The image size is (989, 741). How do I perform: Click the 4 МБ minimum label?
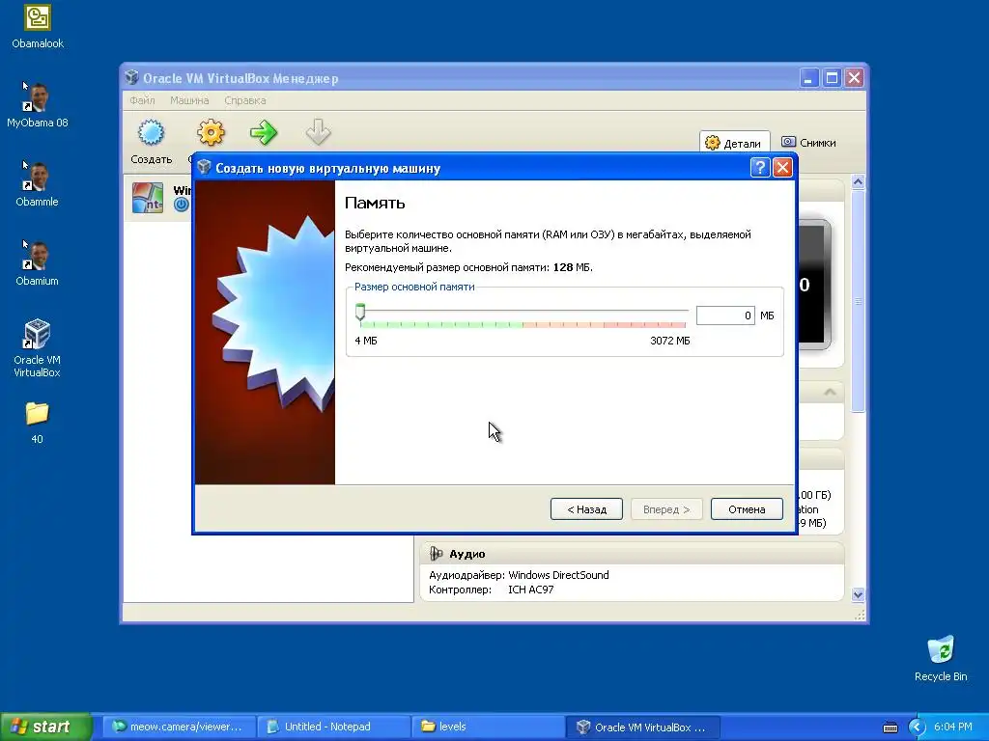coord(366,341)
